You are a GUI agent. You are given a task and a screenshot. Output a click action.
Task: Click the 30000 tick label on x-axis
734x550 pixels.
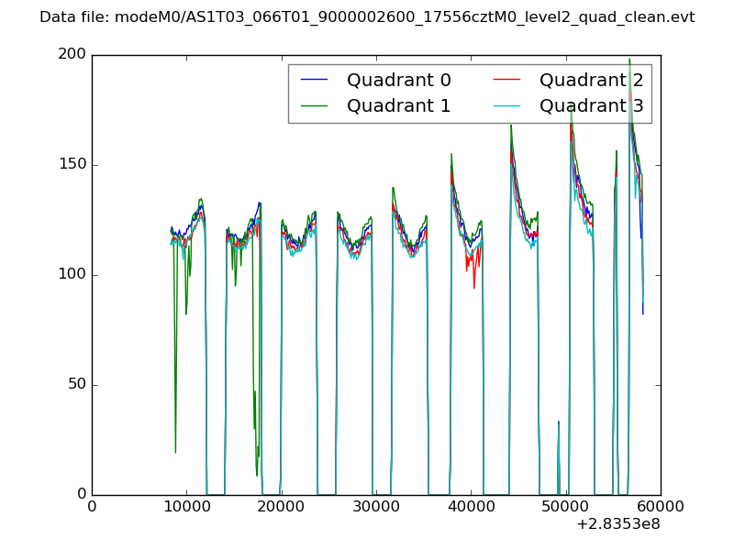(x=376, y=507)
